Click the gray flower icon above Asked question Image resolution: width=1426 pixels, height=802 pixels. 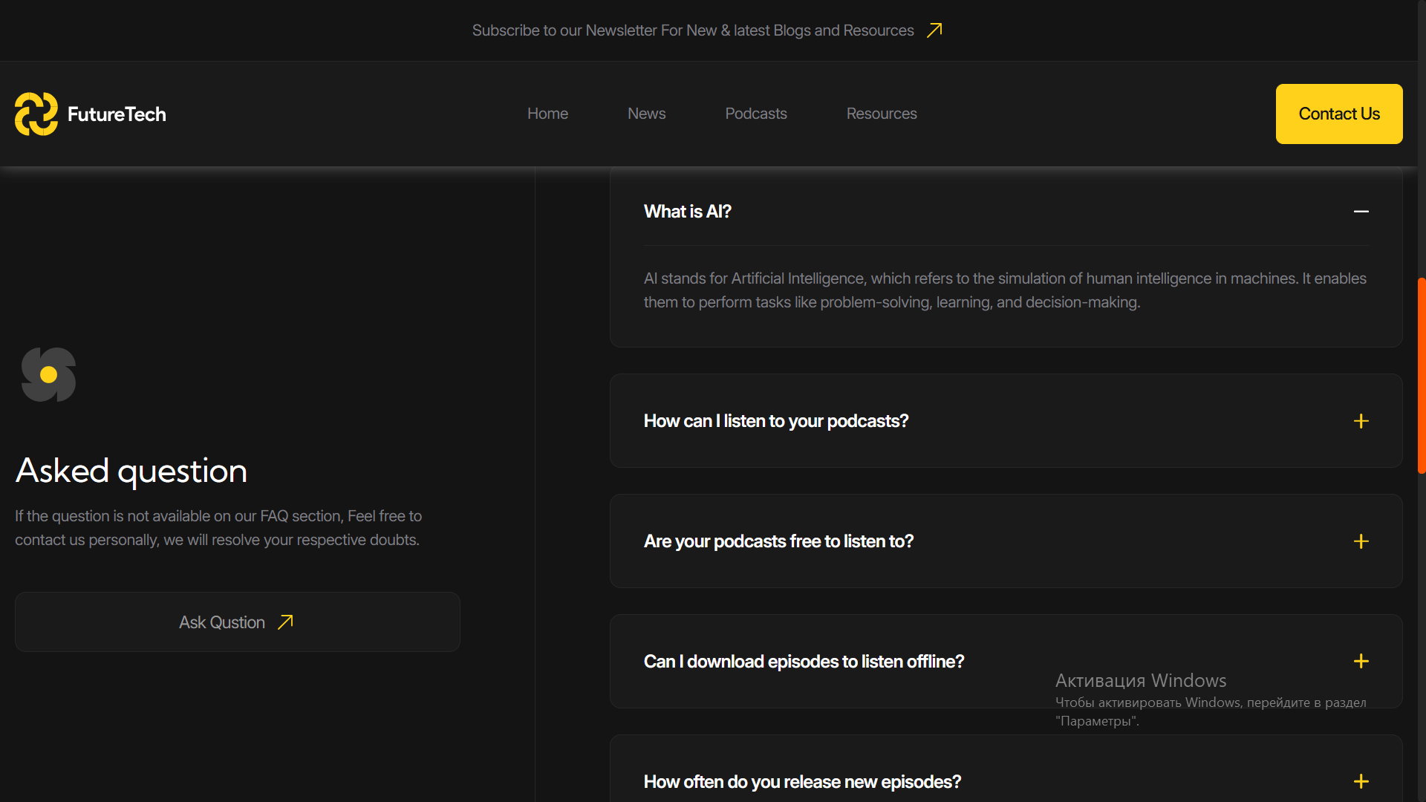click(x=49, y=374)
